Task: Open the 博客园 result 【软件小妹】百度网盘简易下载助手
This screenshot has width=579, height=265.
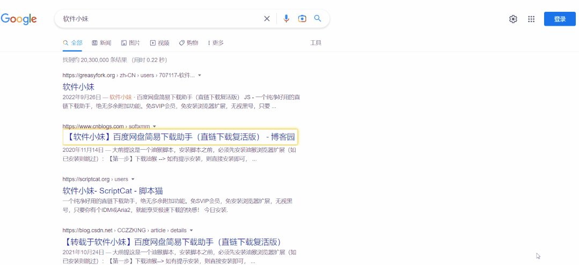Action: point(180,137)
